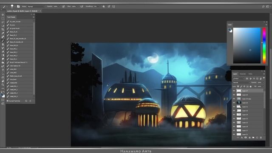Image resolution: width=272 pixels, height=153 pixels.
Task: Open the brush settings panel icon
Action: point(18,6)
